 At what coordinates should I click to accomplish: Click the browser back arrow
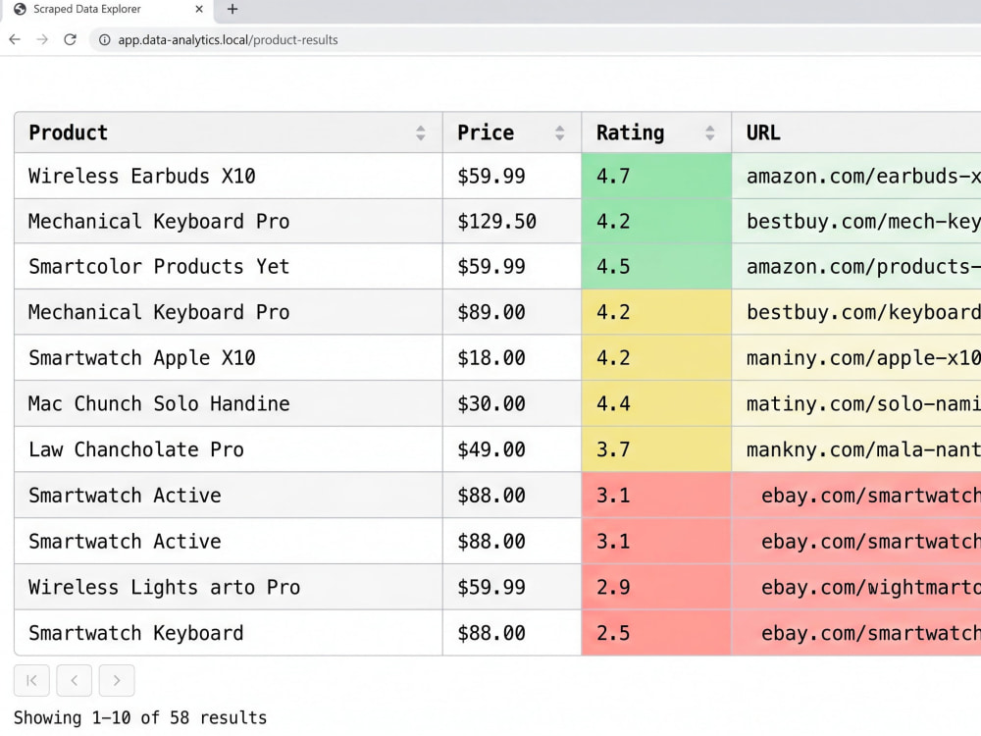pos(15,39)
